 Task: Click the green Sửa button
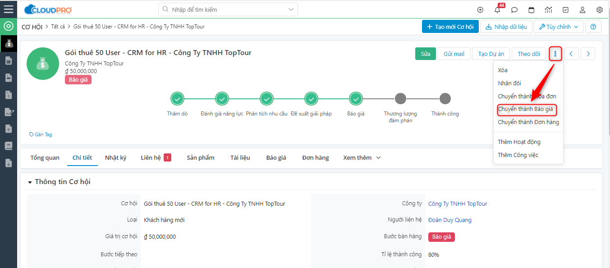(x=426, y=54)
